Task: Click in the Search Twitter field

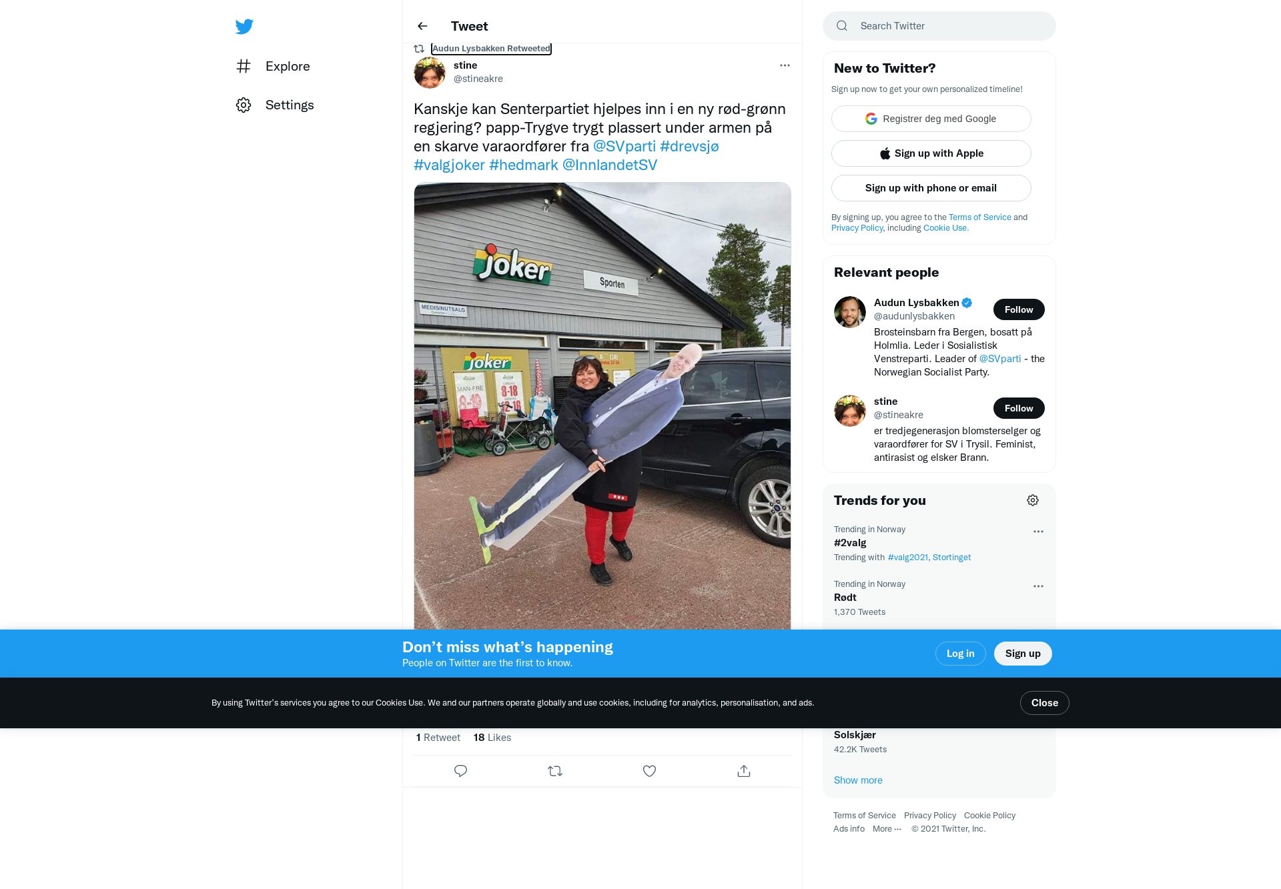Action: point(939,26)
